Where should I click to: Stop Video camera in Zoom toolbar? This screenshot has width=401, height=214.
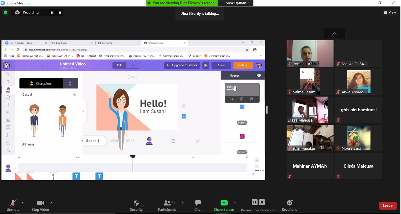coord(40,205)
